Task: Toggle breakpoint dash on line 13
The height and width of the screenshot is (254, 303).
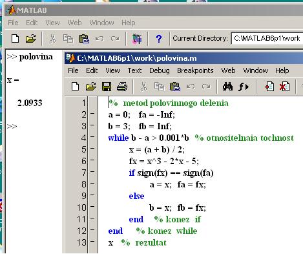Action: (92, 241)
